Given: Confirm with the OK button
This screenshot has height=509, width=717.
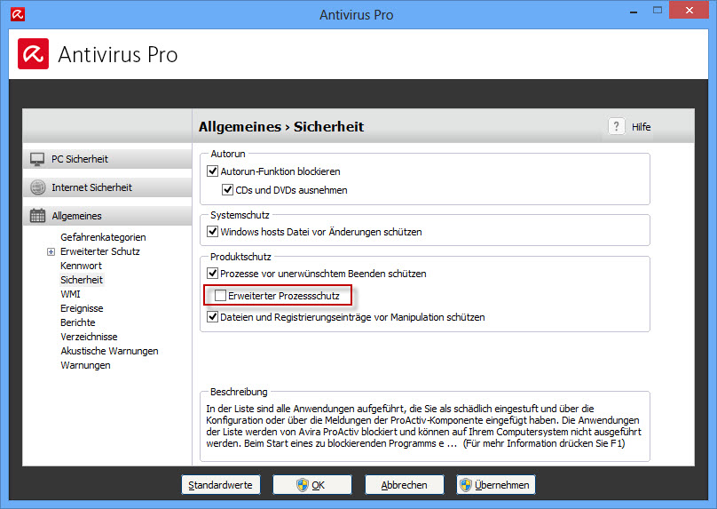Looking at the screenshot, I should point(312,485).
